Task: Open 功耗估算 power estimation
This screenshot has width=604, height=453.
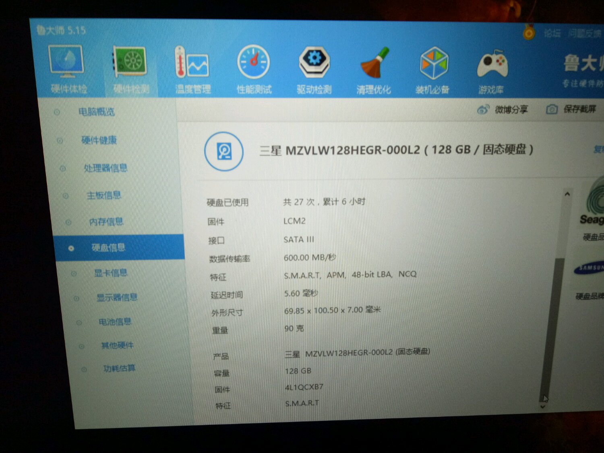Action: [119, 368]
